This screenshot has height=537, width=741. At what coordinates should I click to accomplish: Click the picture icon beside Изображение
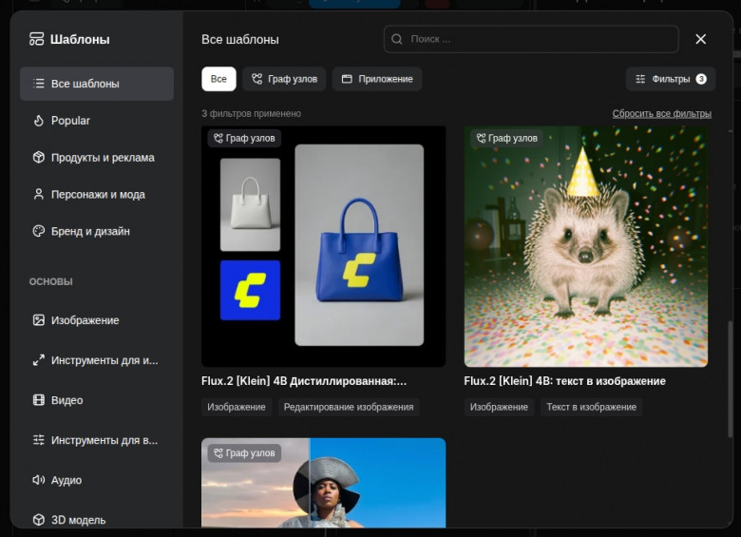coord(38,320)
